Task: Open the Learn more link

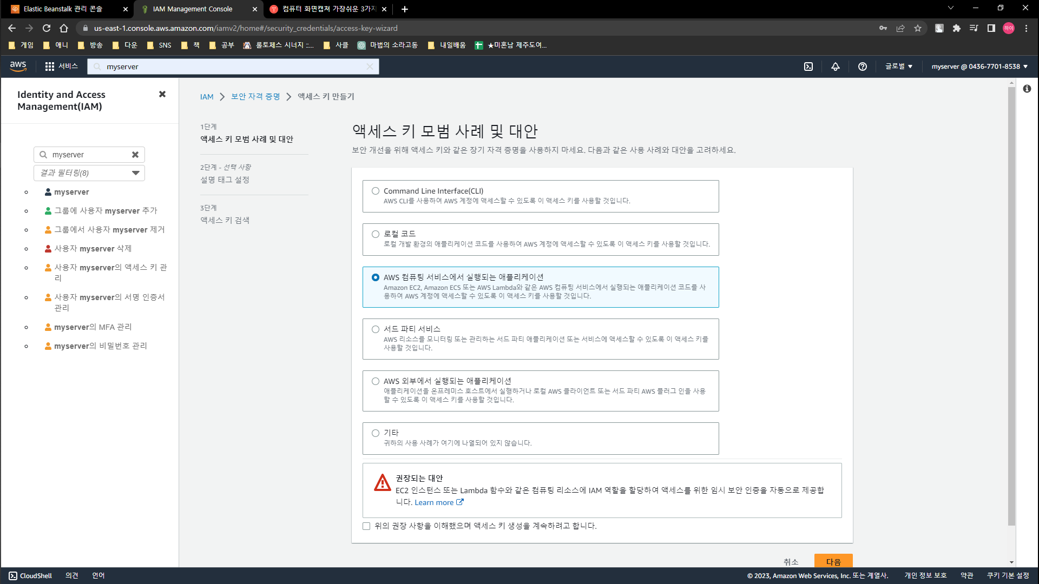Action: point(439,502)
